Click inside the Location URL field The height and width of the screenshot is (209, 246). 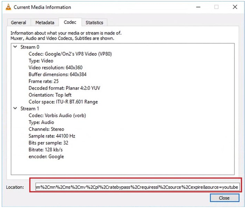[x=137, y=187]
